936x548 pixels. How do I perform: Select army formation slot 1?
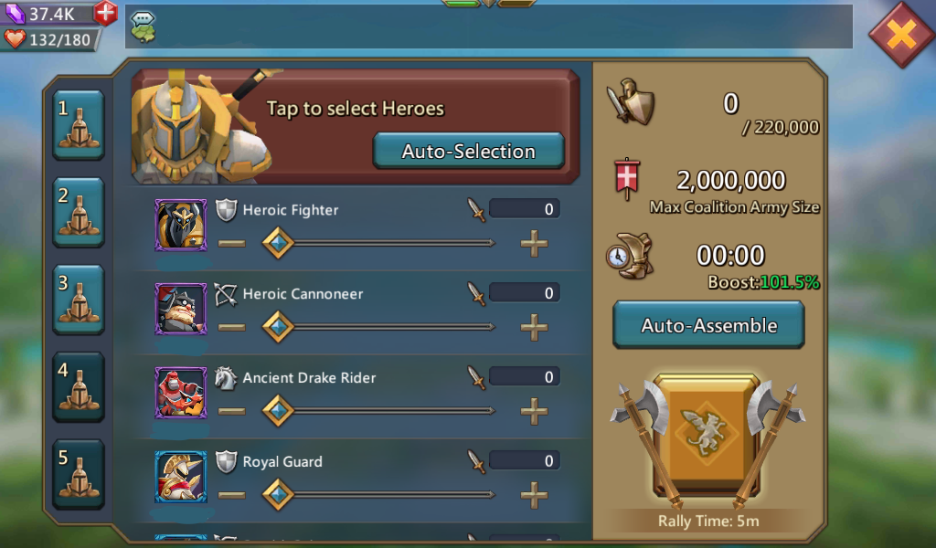[x=79, y=125]
